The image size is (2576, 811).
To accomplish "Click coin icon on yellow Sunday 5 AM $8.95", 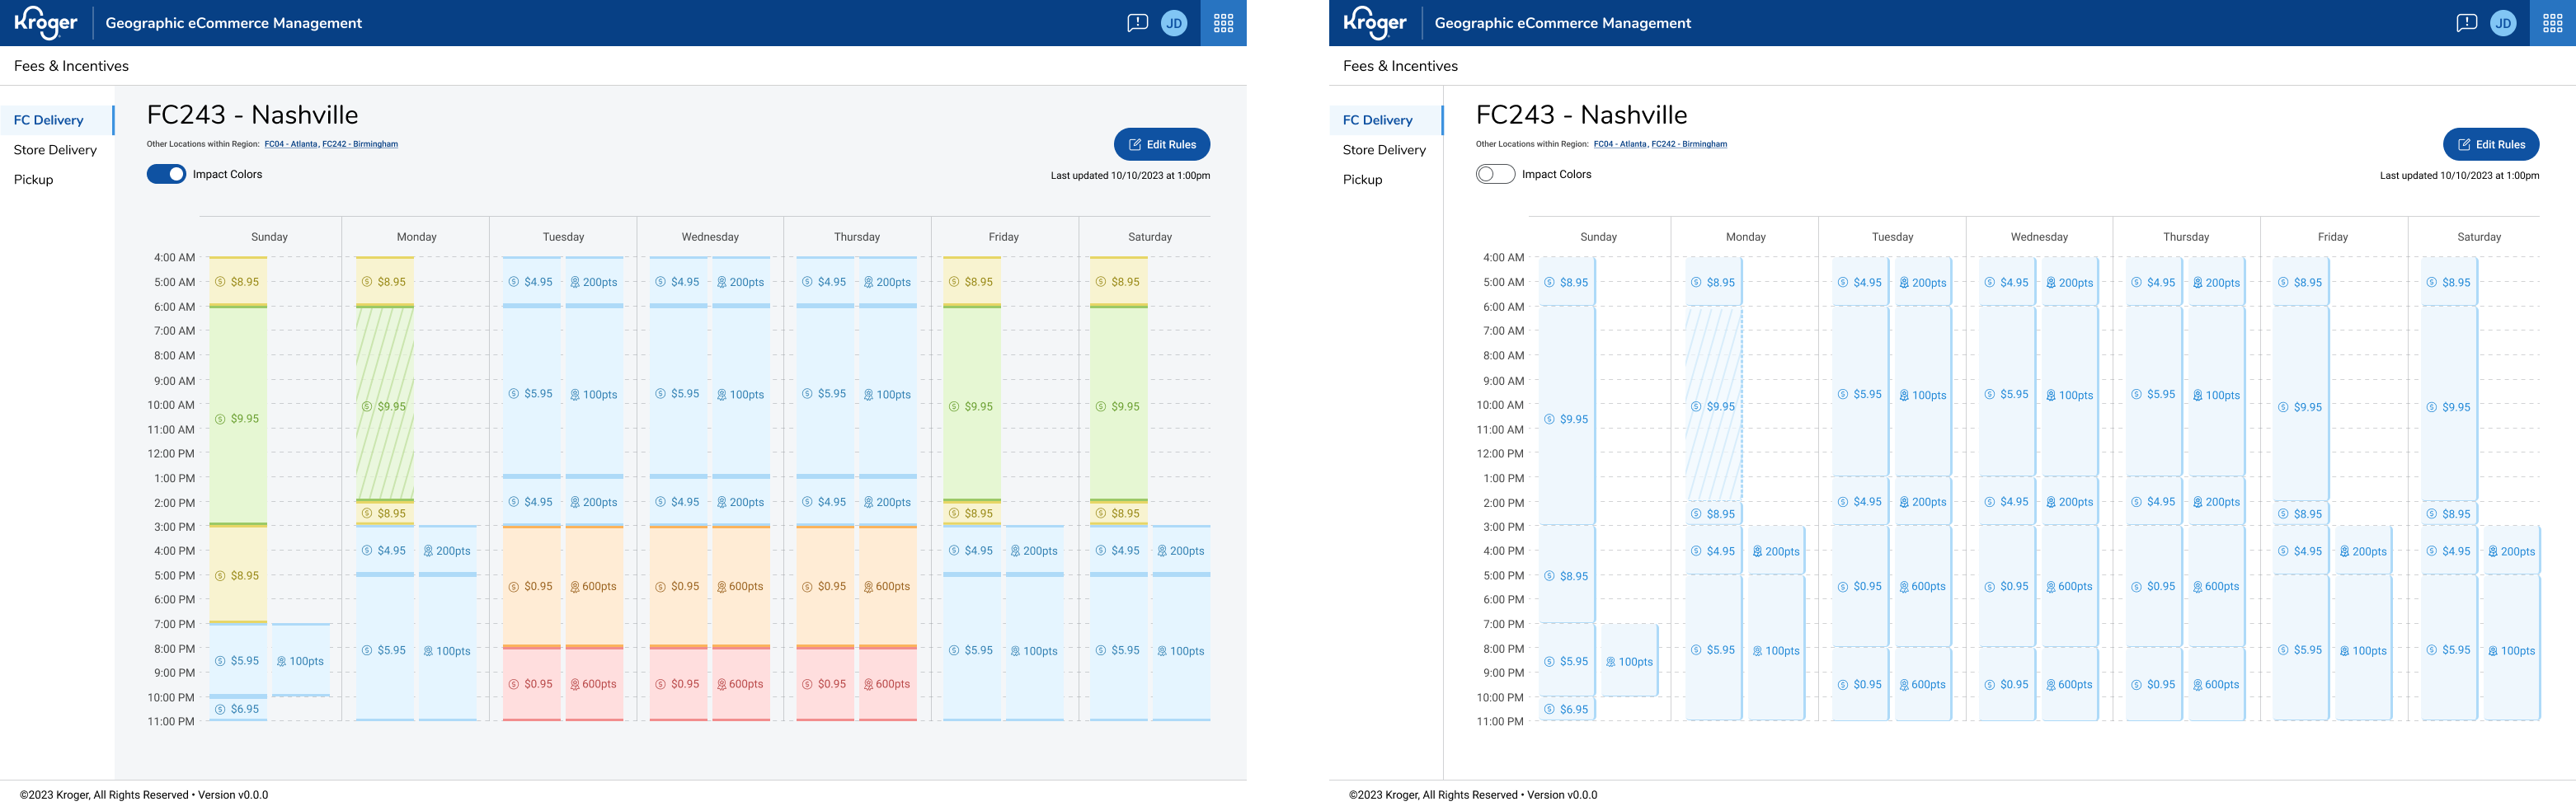I will [220, 282].
